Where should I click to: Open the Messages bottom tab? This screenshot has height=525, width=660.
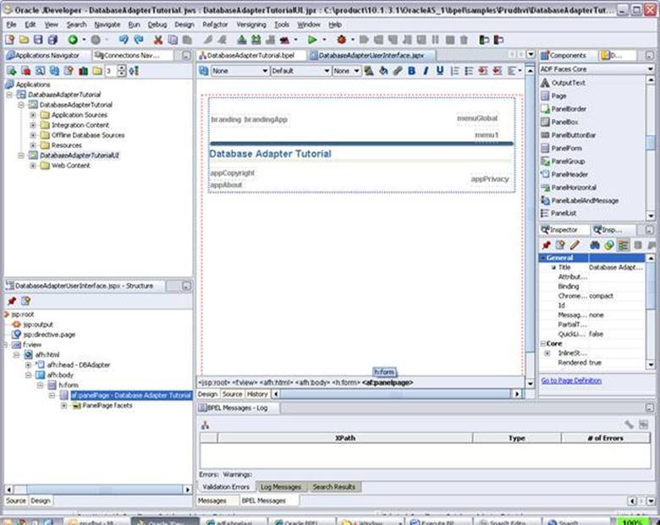(x=212, y=500)
